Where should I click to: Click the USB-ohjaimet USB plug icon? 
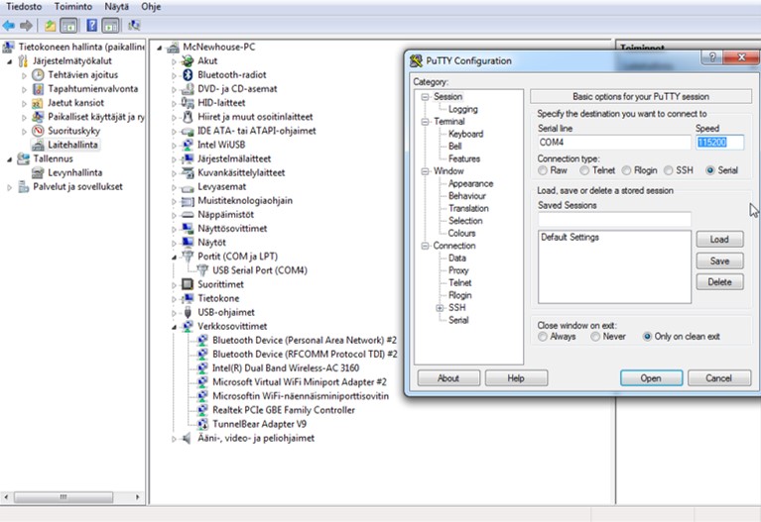tap(188, 312)
